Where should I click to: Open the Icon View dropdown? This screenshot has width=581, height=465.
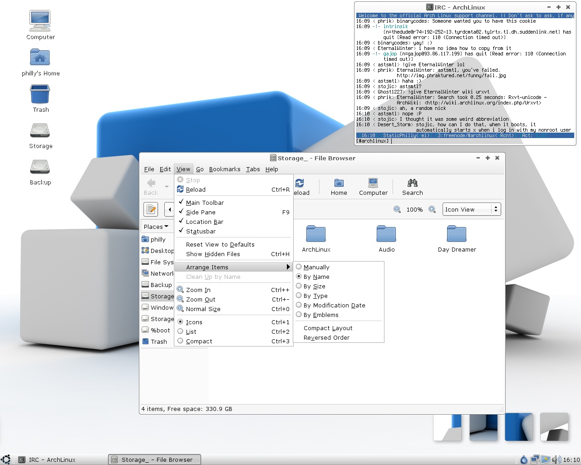pyautogui.click(x=472, y=209)
